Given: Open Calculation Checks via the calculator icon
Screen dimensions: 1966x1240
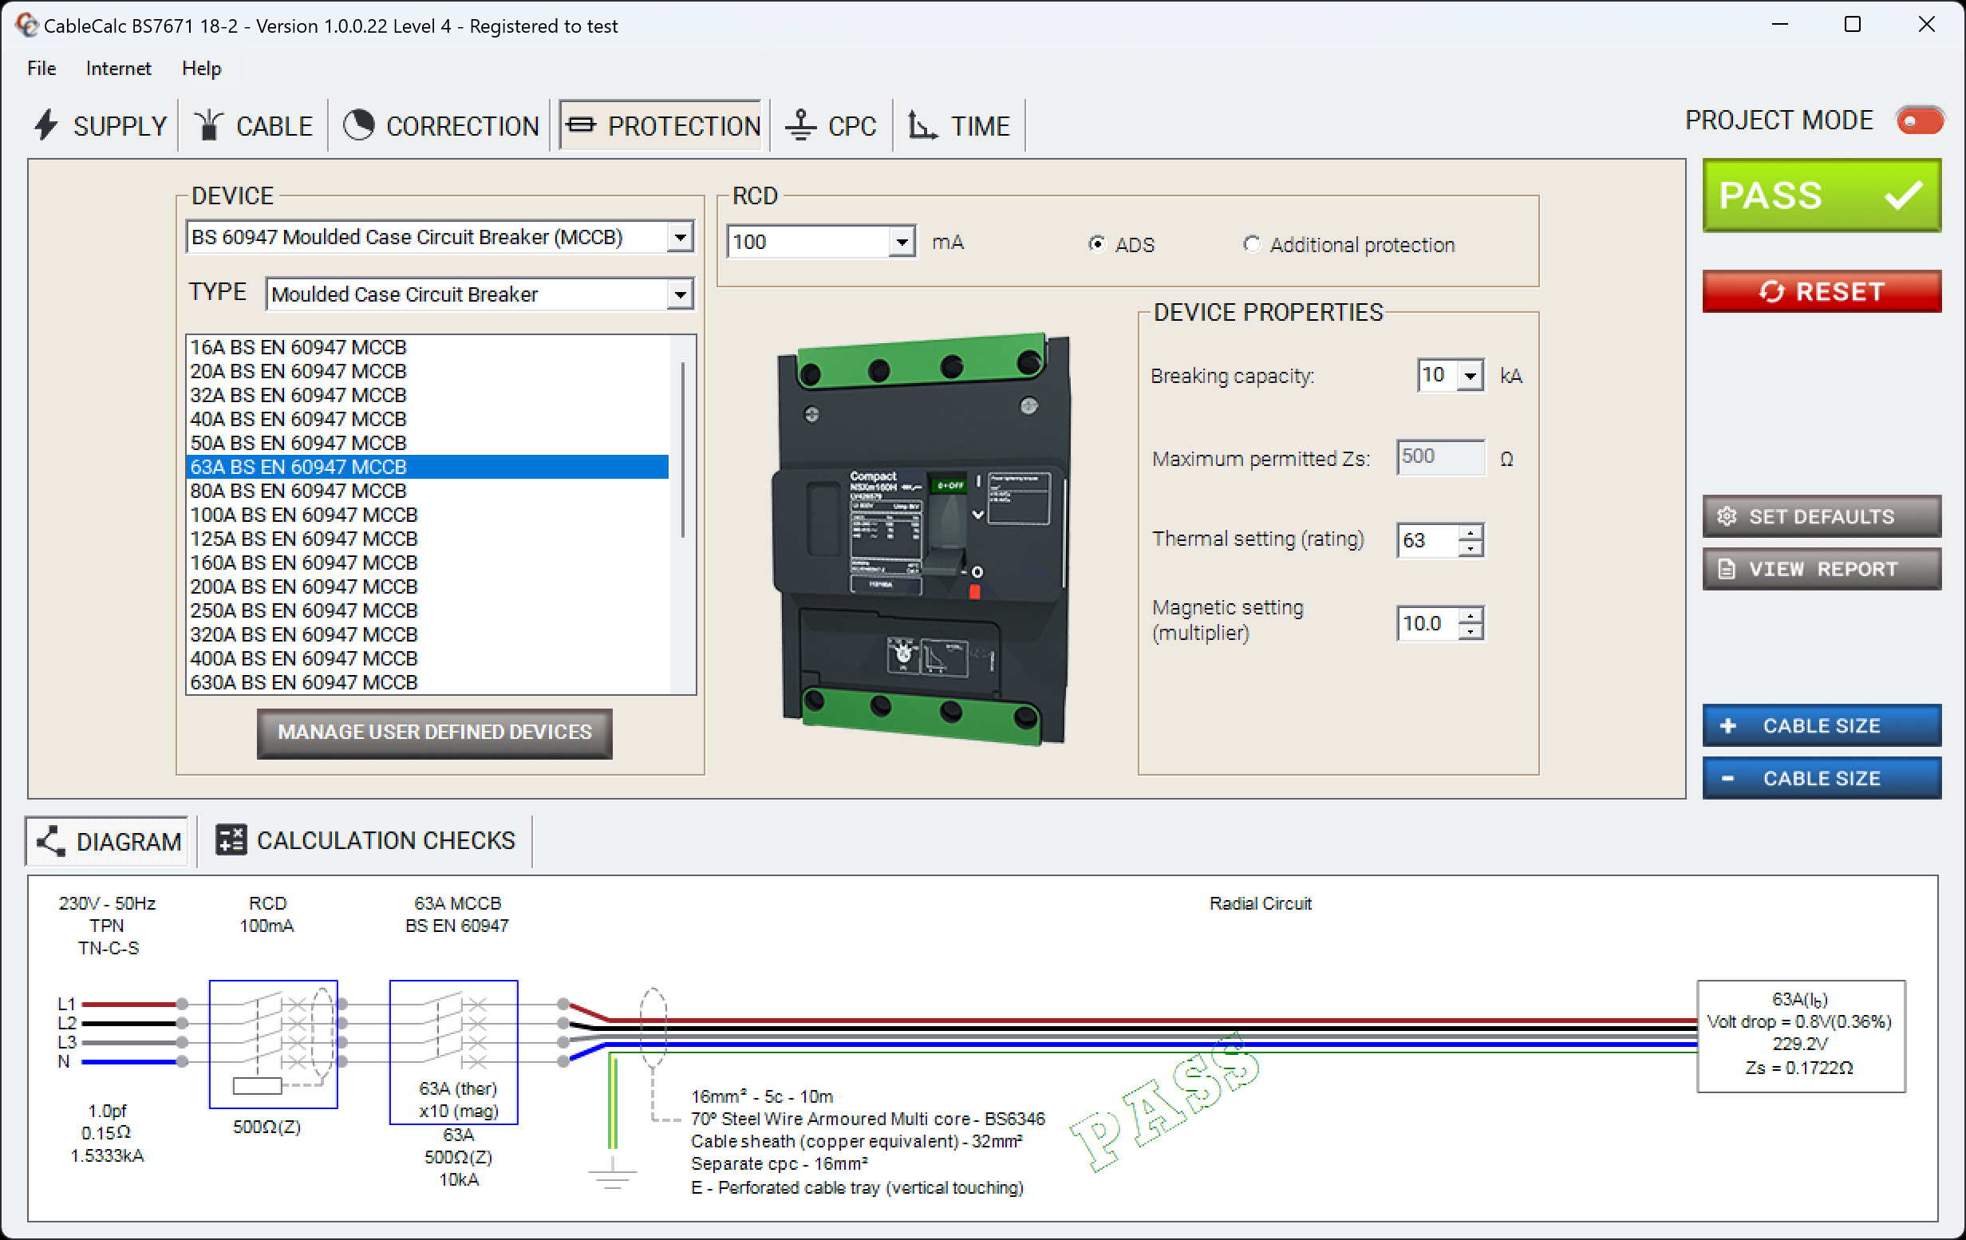Looking at the screenshot, I should 230,840.
